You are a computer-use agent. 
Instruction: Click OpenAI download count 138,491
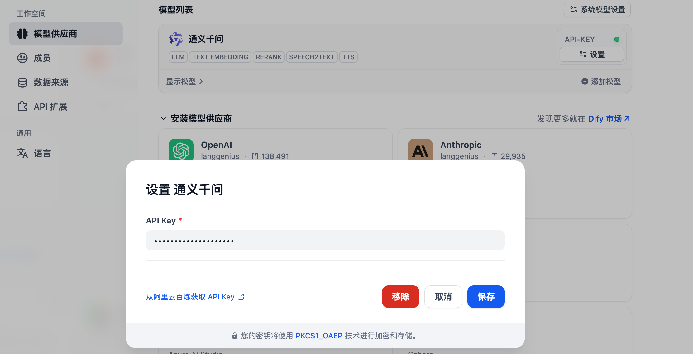pos(275,156)
